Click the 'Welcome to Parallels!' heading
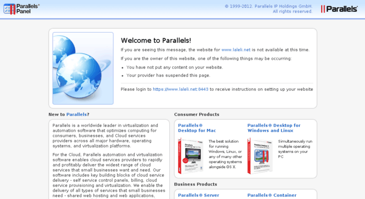Image resolution: width=365 pixels, height=199 pixels. (156, 40)
